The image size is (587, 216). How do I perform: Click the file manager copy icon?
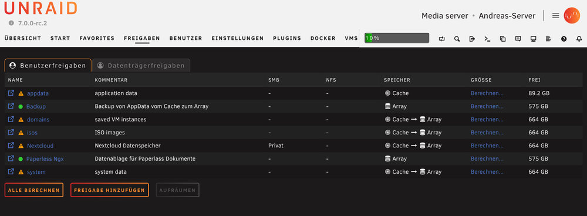503,39
